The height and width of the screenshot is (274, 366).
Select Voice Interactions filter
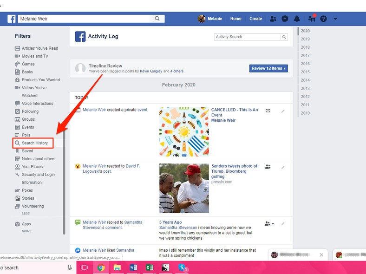(x=34, y=104)
